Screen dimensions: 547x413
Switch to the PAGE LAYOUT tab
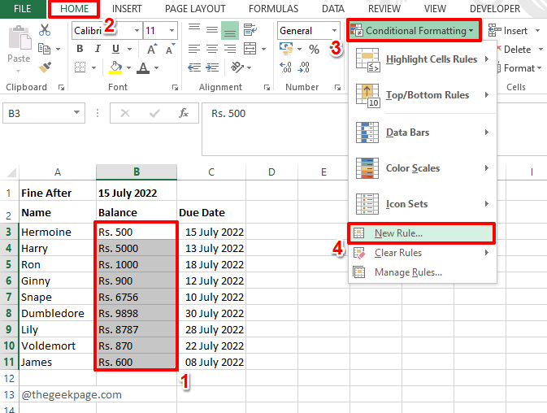coord(195,8)
